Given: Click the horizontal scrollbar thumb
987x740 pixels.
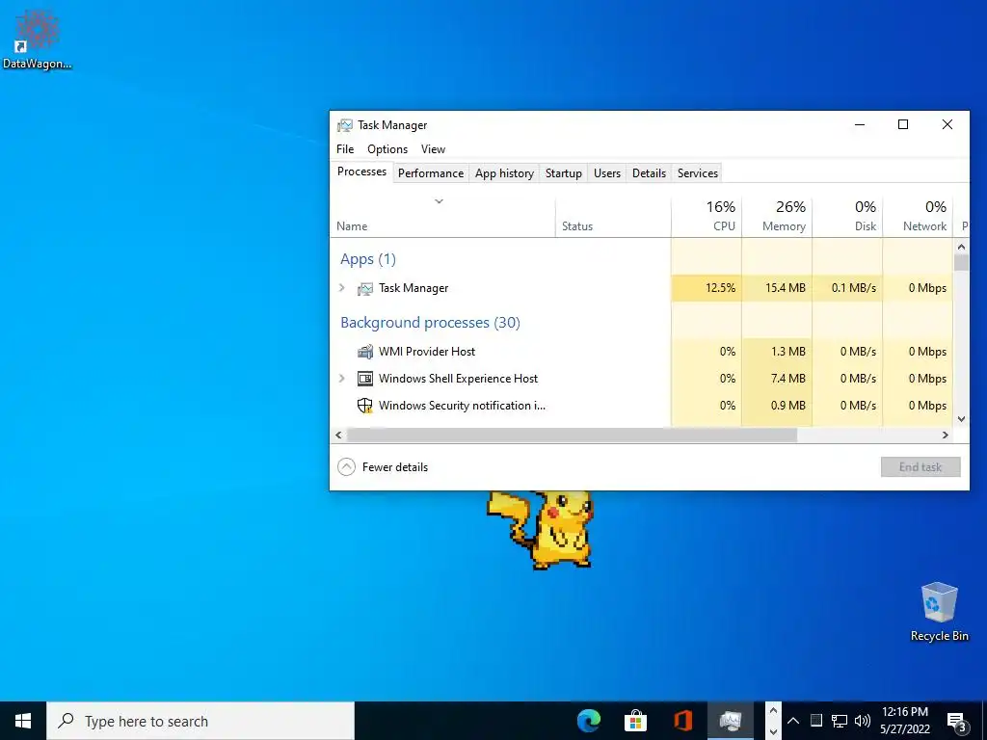Looking at the screenshot, I should pos(572,435).
